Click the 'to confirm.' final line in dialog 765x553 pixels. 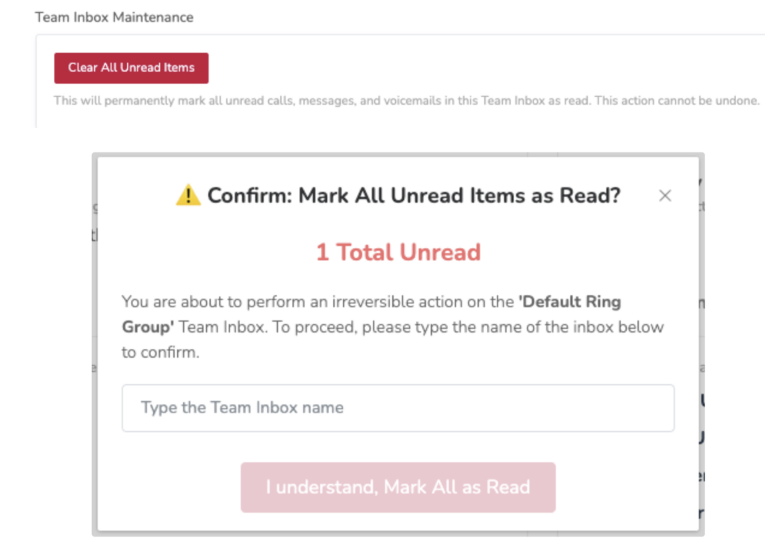pos(161,353)
